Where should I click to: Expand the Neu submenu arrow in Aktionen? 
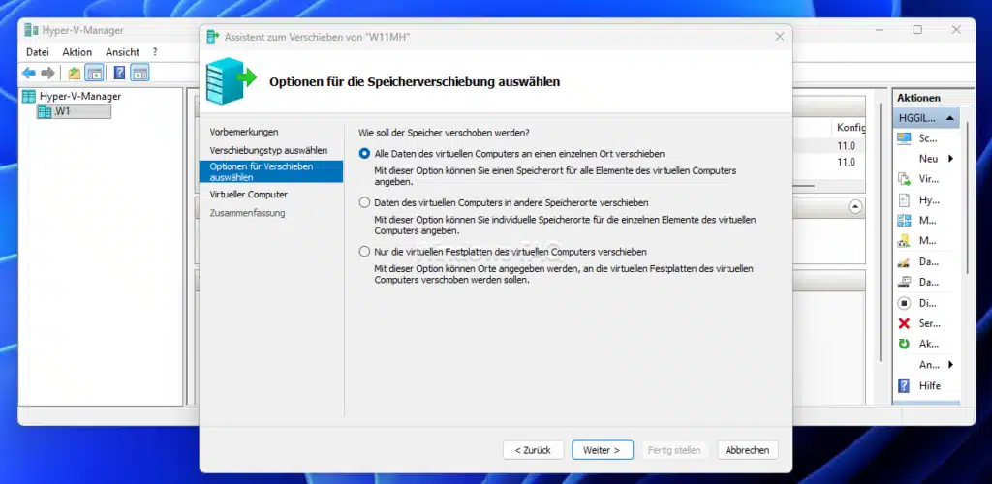pyautogui.click(x=950, y=159)
